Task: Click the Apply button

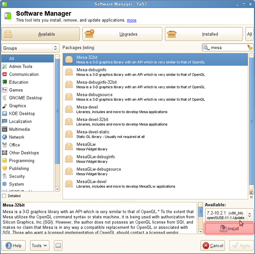Action: coord(241,246)
